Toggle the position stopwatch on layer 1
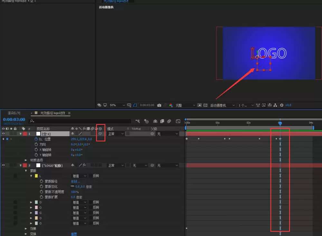The width and height of the screenshot is (322, 236). [36, 139]
